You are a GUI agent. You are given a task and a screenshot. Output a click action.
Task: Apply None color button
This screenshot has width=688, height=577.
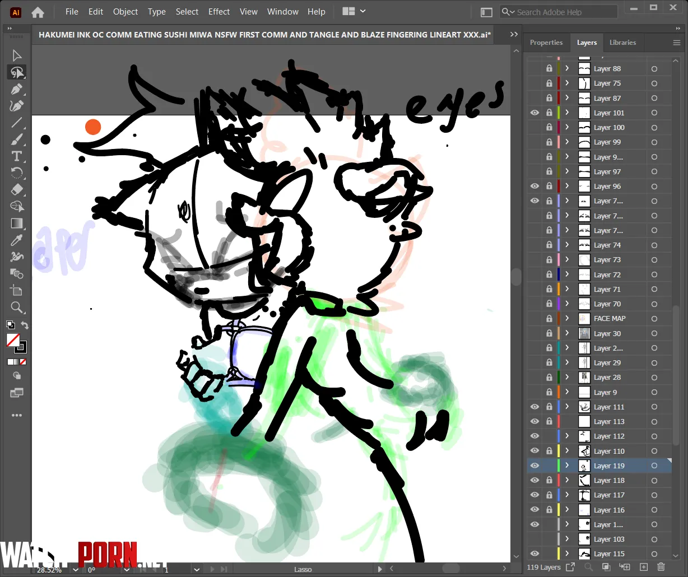click(x=24, y=362)
